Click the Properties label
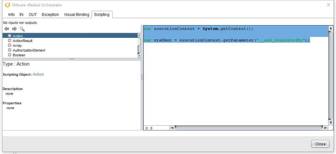336x154 pixels. point(12,103)
